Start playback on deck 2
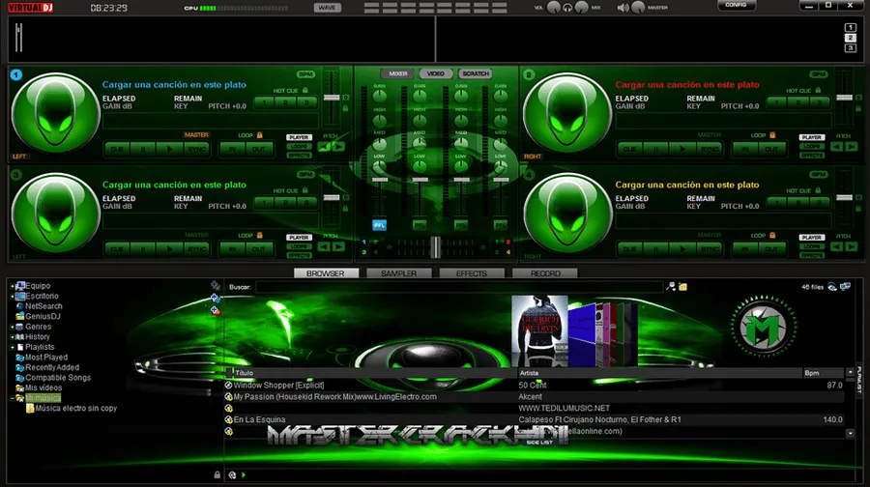This screenshot has width=870, height=487. (682, 149)
